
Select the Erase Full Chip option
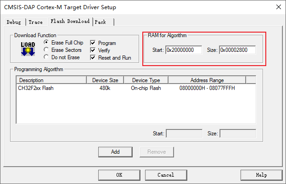46,43
